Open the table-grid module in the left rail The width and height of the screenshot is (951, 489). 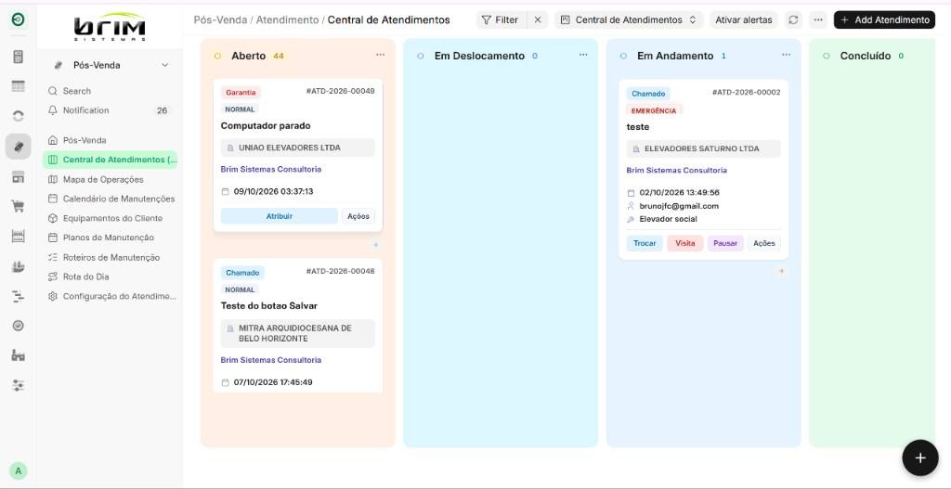click(x=19, y=86)
